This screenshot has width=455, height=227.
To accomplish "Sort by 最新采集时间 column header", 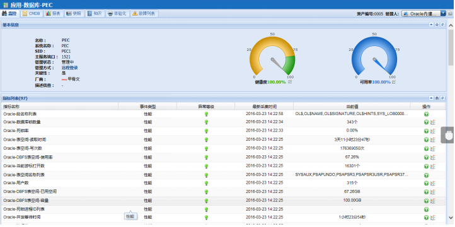I will click(264, 106).
